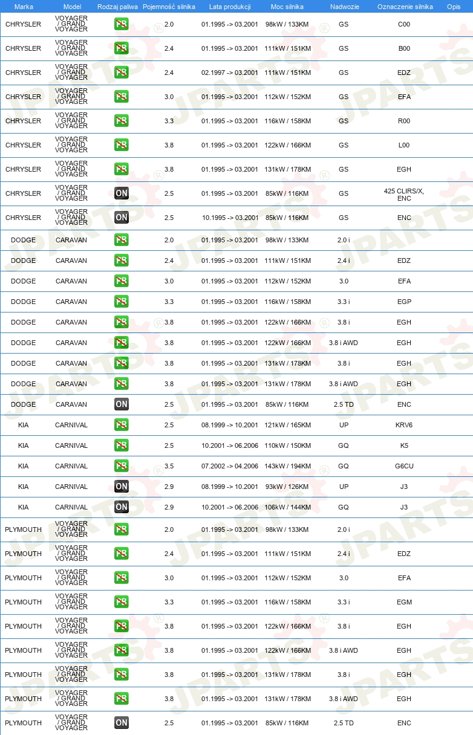Click the Model column header

pyautogui.click(x=72, y=7)
